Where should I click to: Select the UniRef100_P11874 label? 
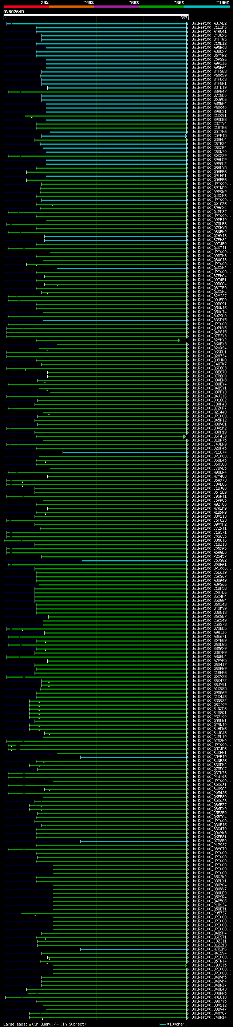[x=209, y=452]
